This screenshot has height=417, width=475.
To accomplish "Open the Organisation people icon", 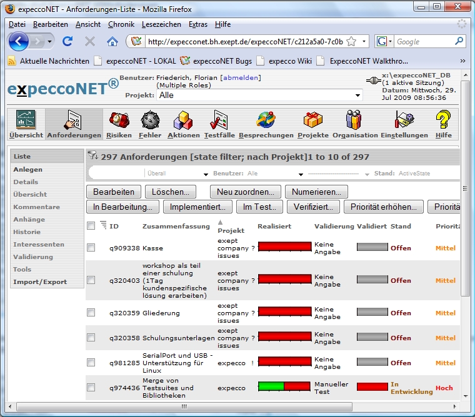I will tap(354, 120).
